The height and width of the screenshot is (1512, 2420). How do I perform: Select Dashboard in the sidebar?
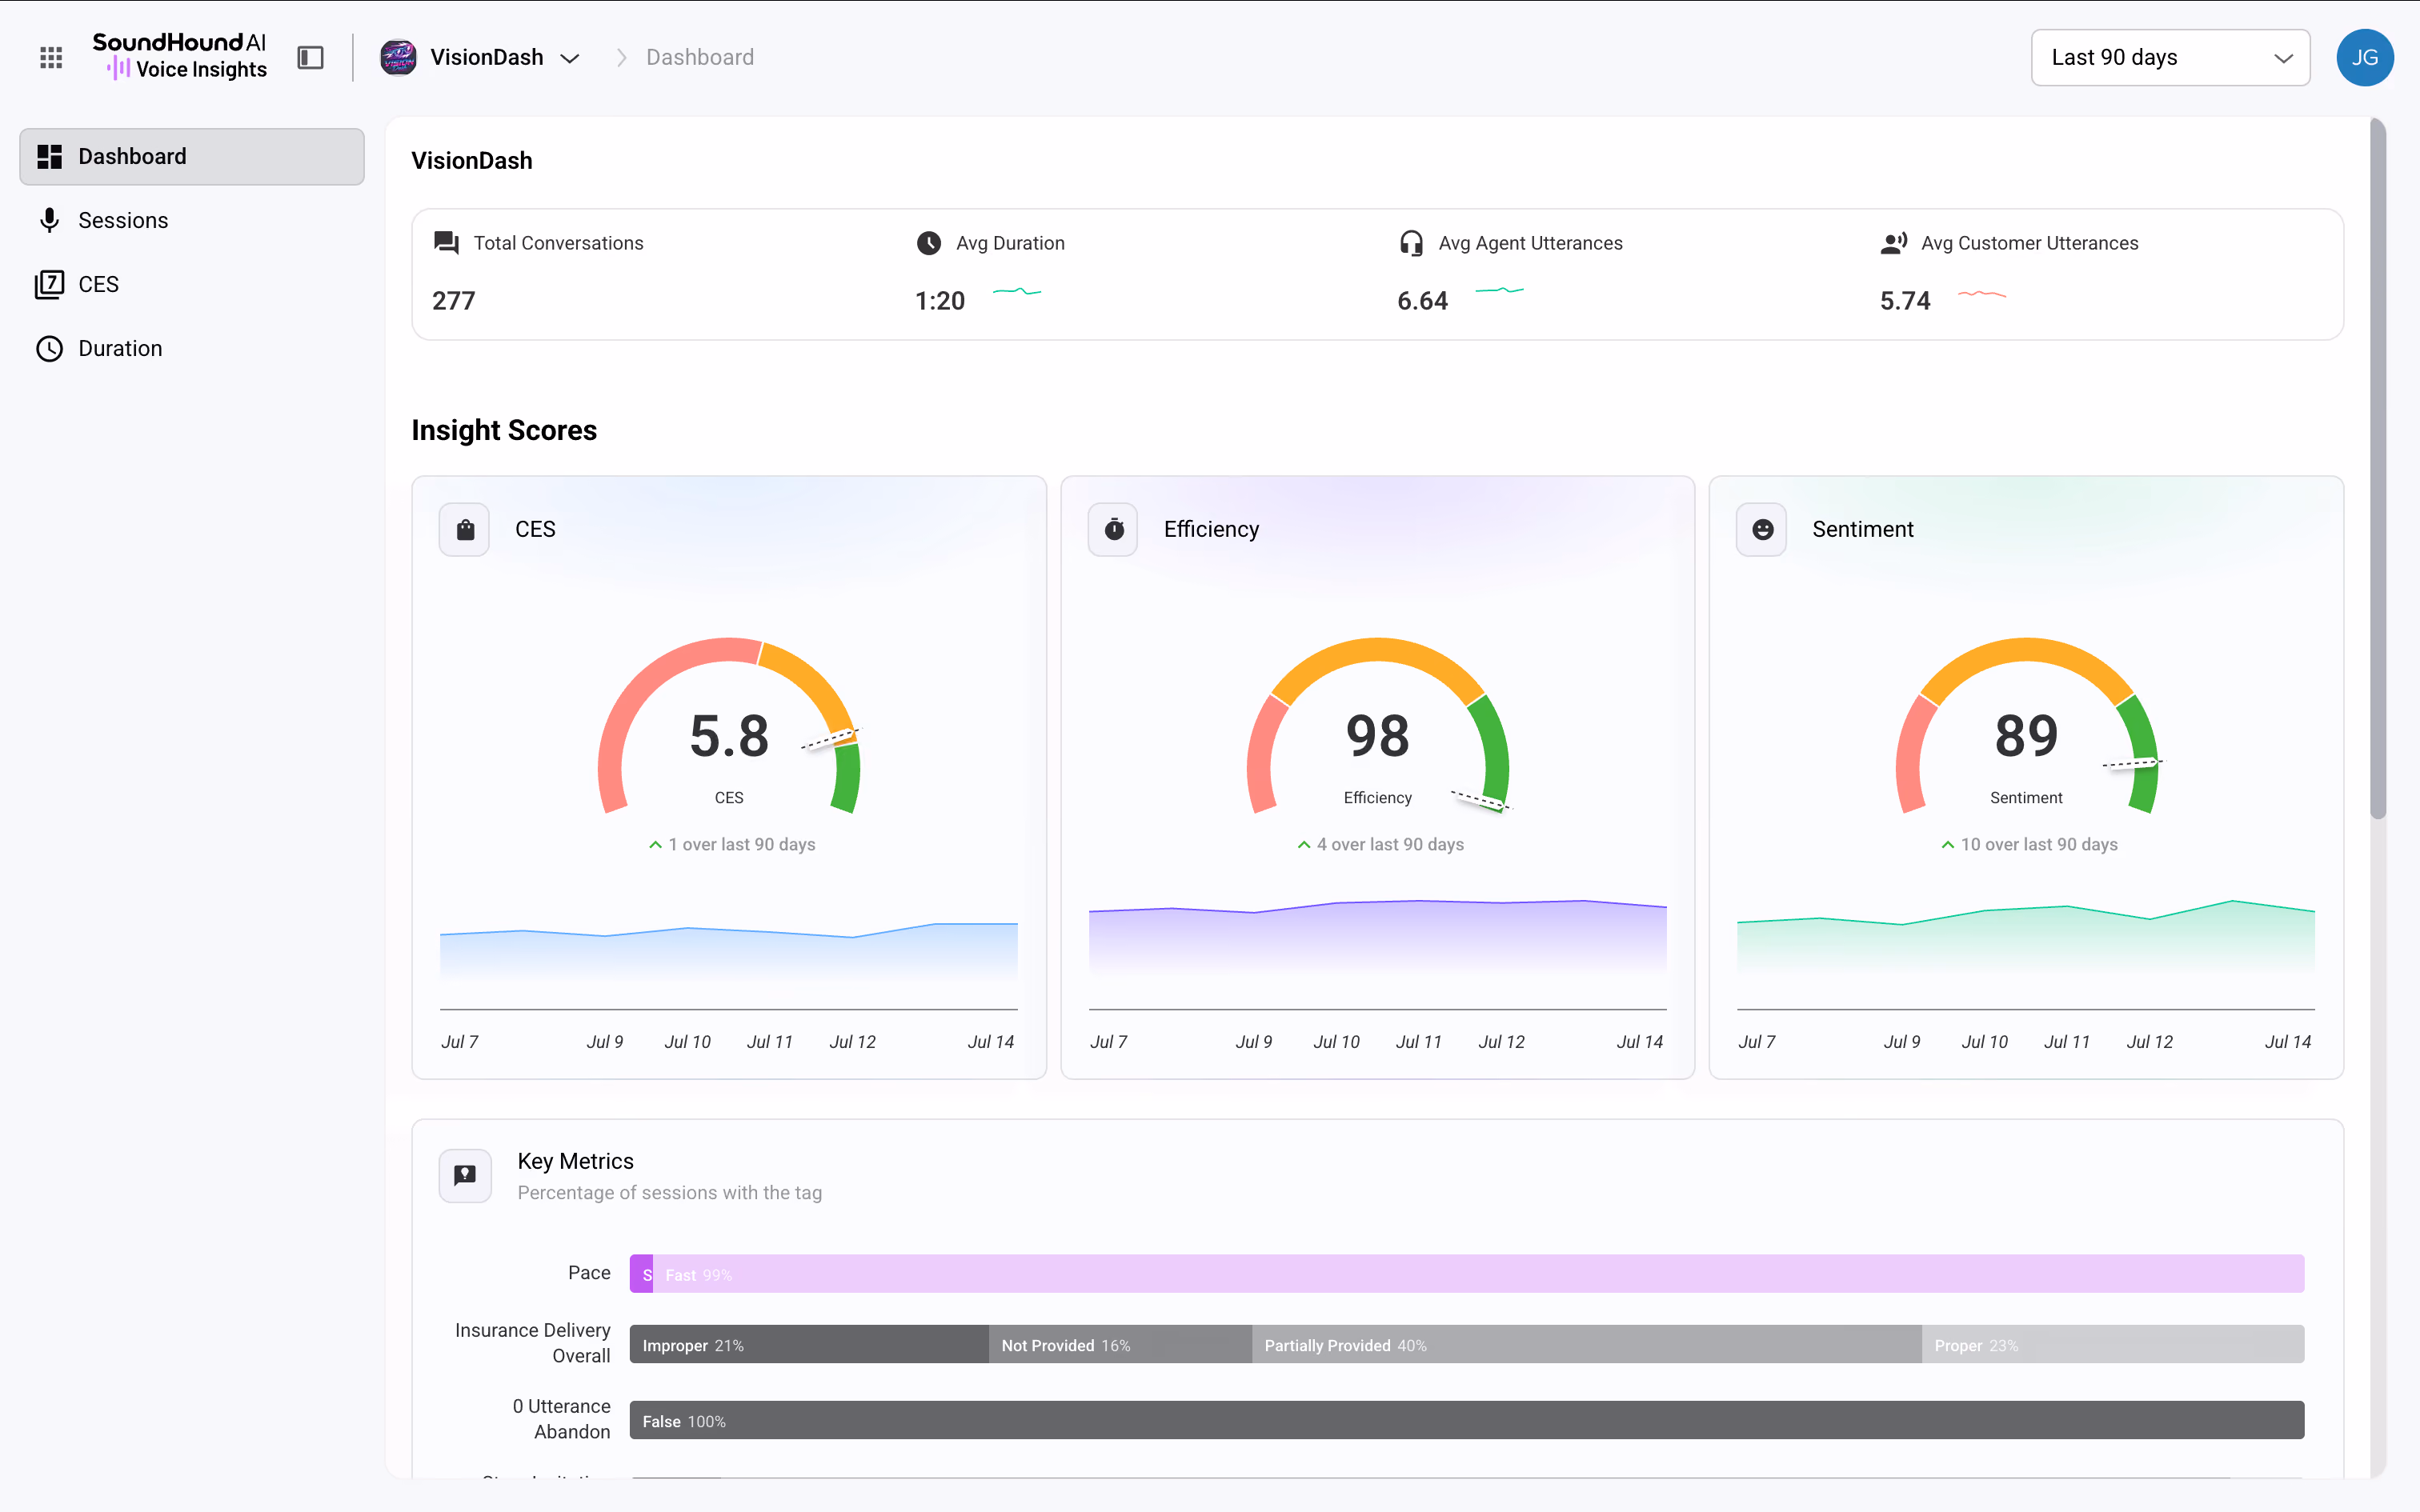(192, 156)
